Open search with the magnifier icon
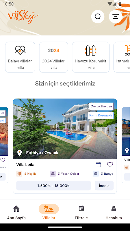Screen dimensions: 130x231 98,17
